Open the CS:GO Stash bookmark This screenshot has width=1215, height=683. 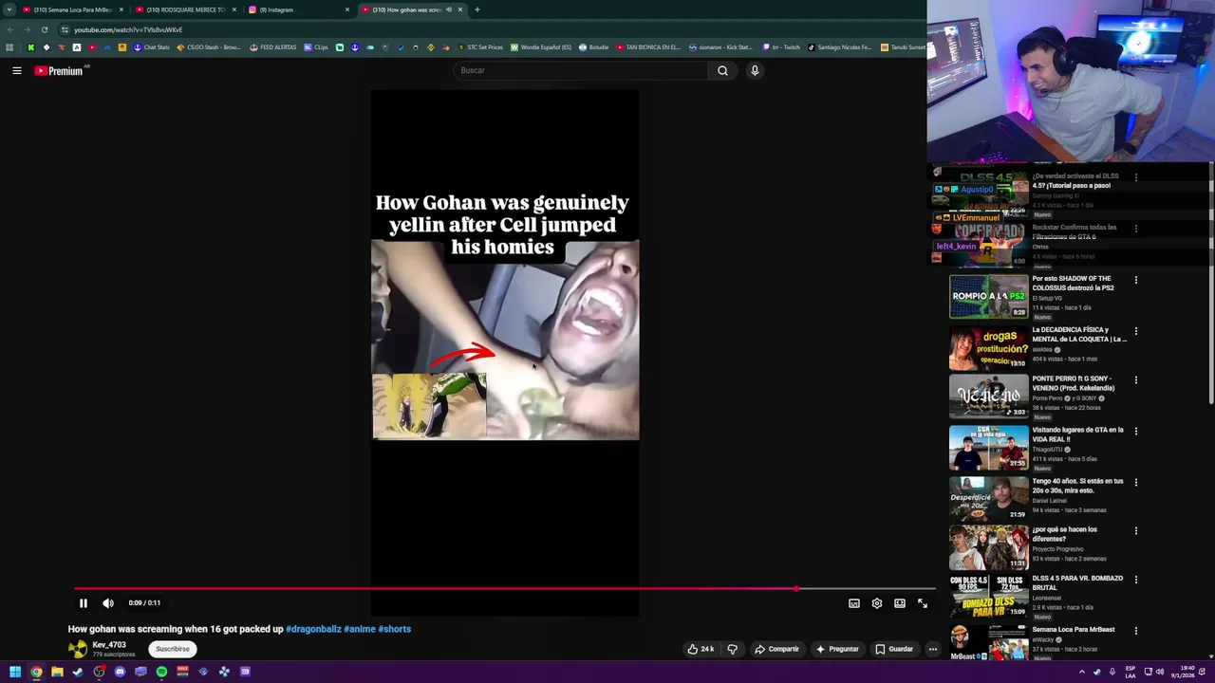[209, 47]
